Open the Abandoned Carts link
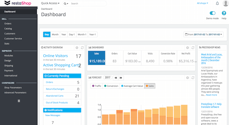Viewport: 229px width, 125px height. tap(54, 96)
